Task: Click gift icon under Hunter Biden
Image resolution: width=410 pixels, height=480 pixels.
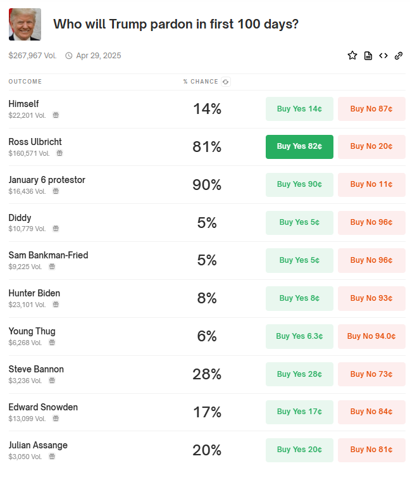Action: 56,305
